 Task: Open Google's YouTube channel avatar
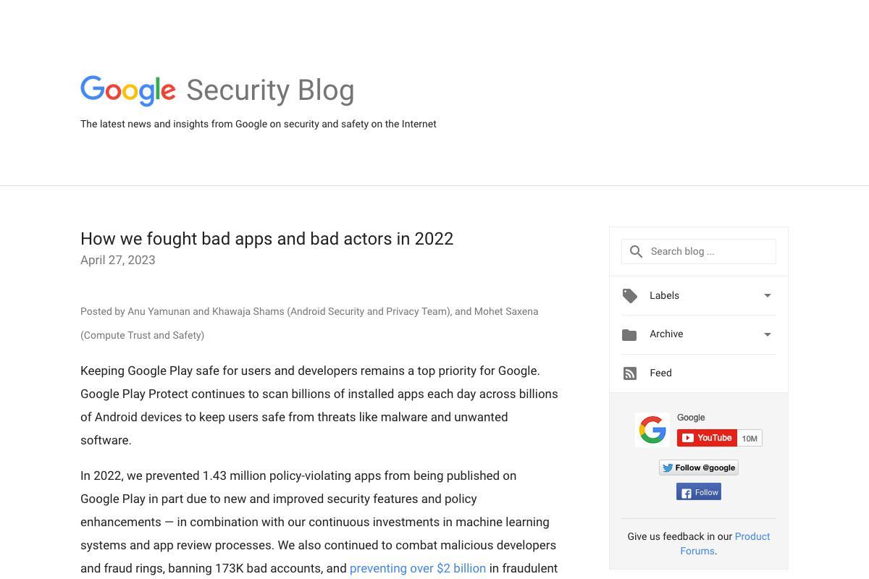tap(652, 430)
